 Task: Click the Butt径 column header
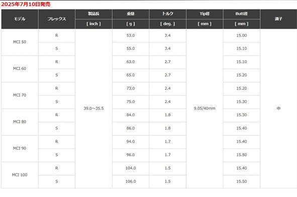click(242, 14)
